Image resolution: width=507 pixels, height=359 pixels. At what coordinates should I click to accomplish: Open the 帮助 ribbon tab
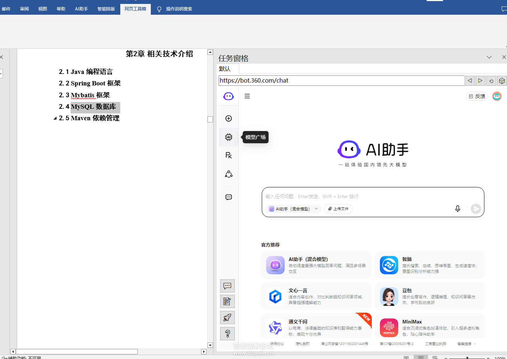pos(61,9)
